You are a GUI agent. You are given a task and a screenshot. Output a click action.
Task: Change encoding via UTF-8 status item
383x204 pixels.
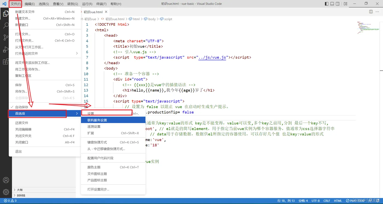[315, 201]
